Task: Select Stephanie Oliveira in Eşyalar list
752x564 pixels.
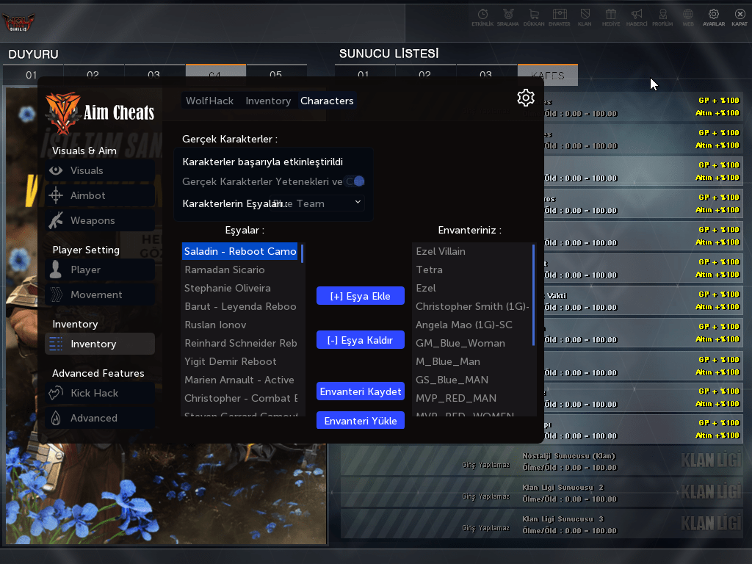Action: 240,288
